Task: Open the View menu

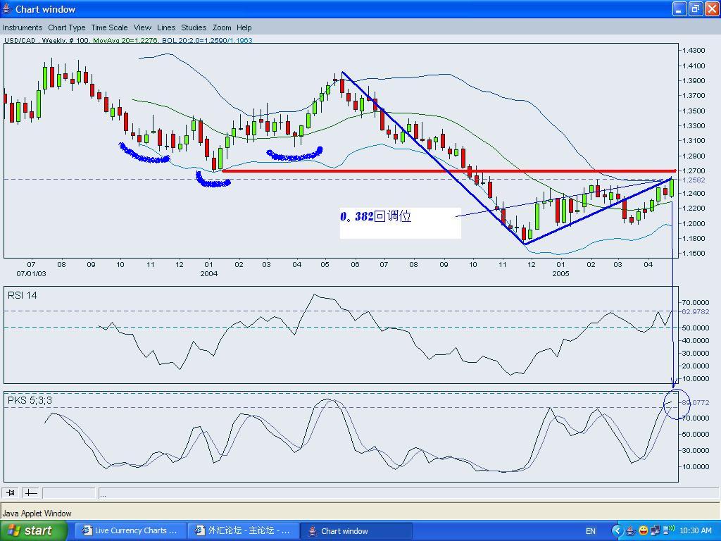Action: [x=142, y=27]
